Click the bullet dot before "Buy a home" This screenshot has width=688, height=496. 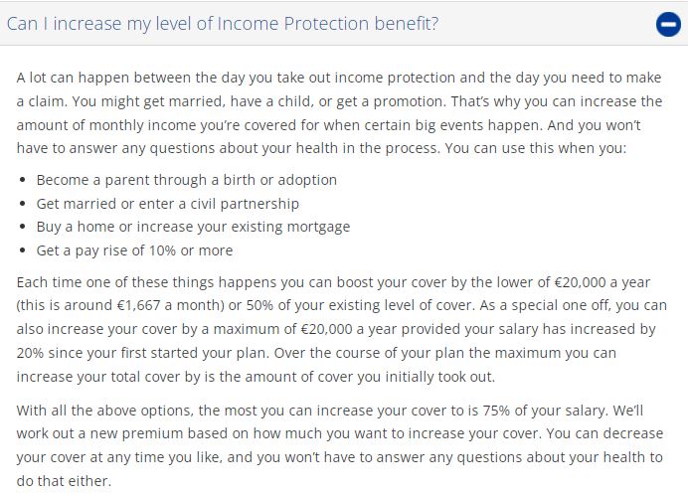[23, 228]
